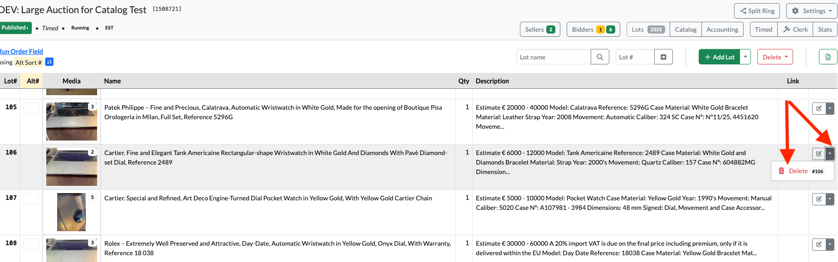
Task: Open the Run Order Field link
Action: coord(21,52)
